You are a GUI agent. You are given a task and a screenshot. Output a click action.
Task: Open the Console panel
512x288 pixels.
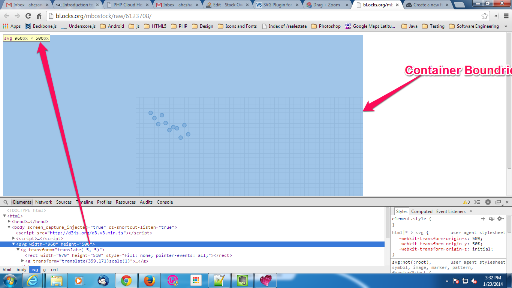[165, 202]
